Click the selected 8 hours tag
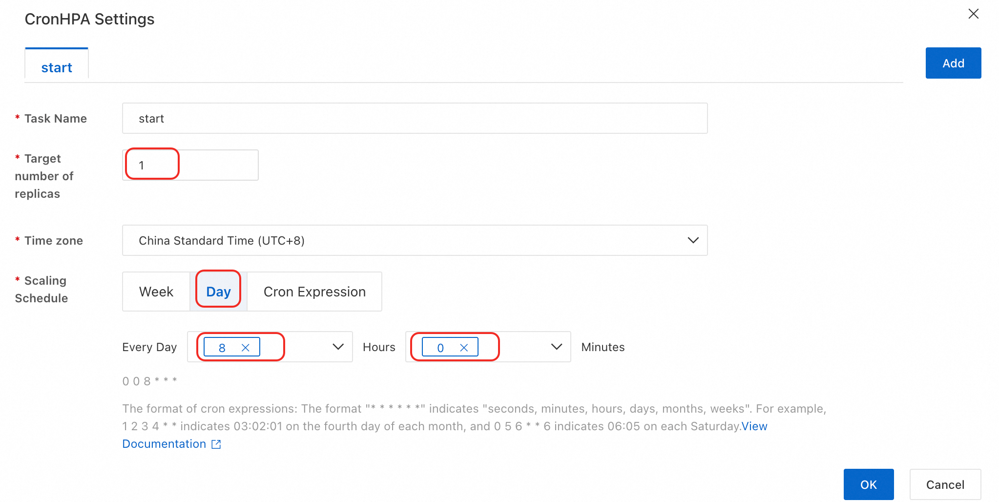This screenshot has height=502, width=999. (222, 348)
